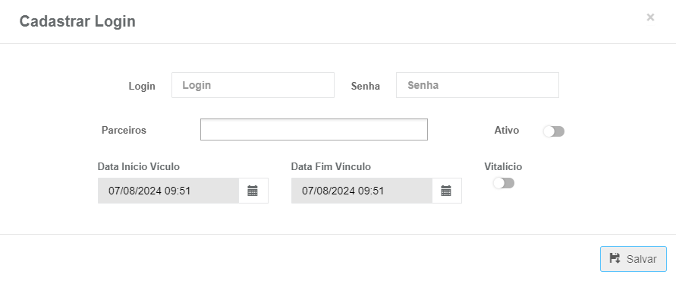Close the Cadastrar Login dialog
Viewport: 676px width, 281px height.
click(650, 17)
